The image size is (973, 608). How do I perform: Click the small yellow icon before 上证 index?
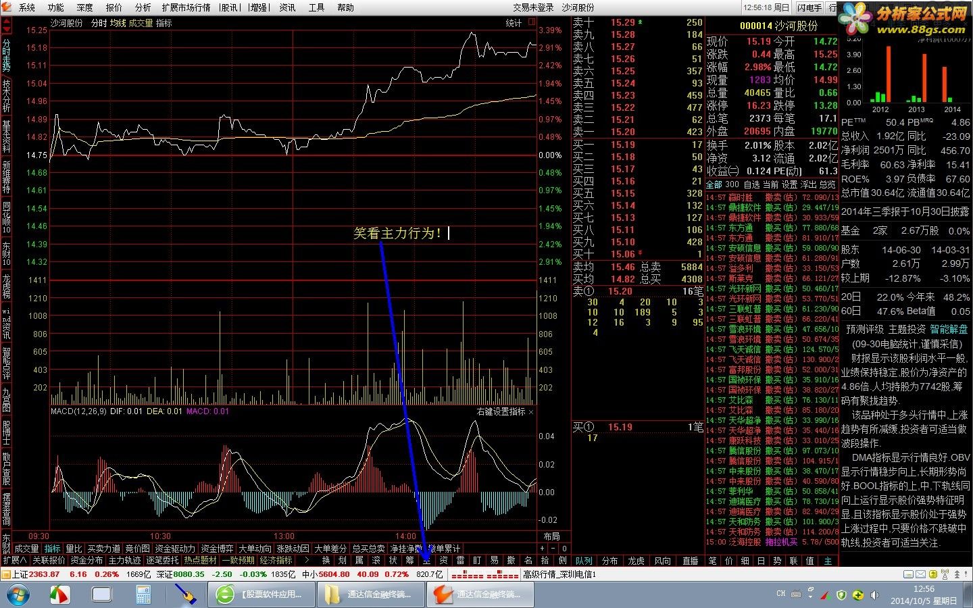[x=6, y=574]
